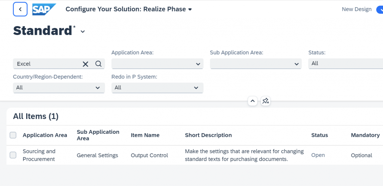The width and height of the screenshot is (383, 186).
Task: Open the Sub Application Area dropdown
Action: click(x=256, y=64)
